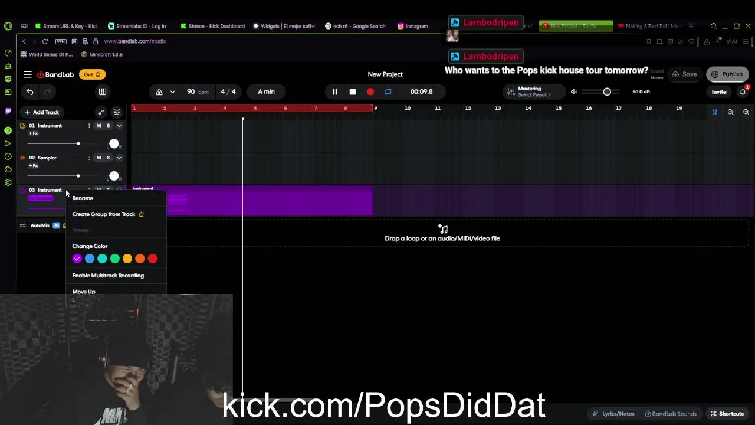Select Rename in the track context menu
Image resolution: width=755 pixels, height=425 pixels.
click(83, 198)
